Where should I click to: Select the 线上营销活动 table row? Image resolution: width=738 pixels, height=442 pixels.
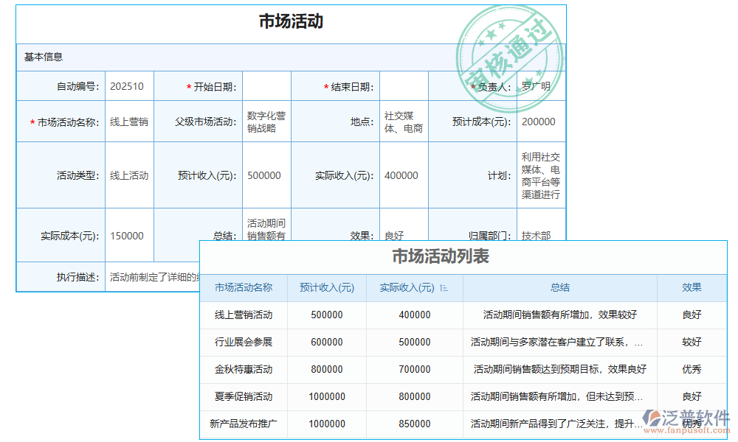pyautogui.click(x=244, y=315)
